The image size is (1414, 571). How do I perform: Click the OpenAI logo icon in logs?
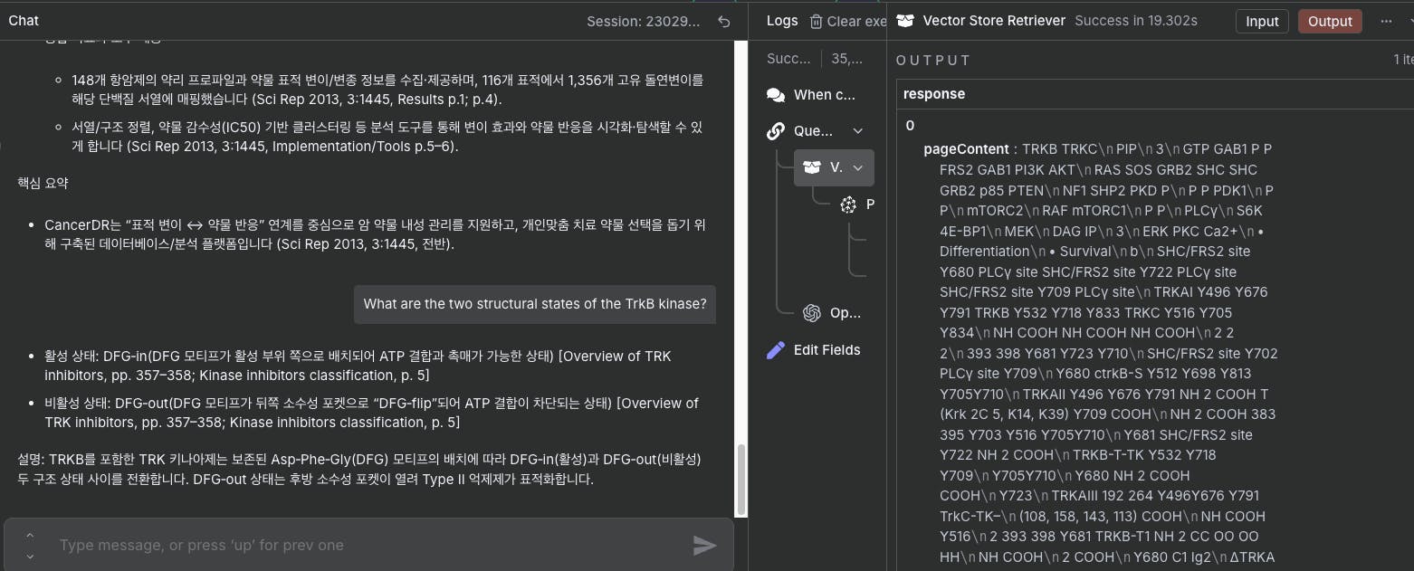click(812, 313)
